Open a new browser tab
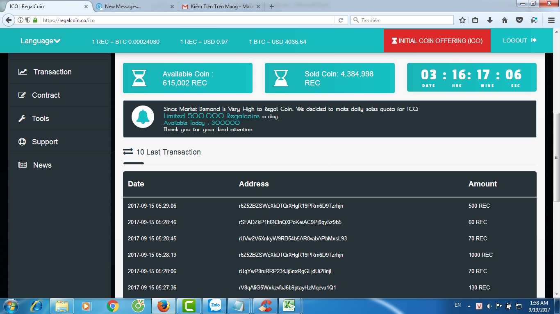560x314 pixels. [271, 7]
